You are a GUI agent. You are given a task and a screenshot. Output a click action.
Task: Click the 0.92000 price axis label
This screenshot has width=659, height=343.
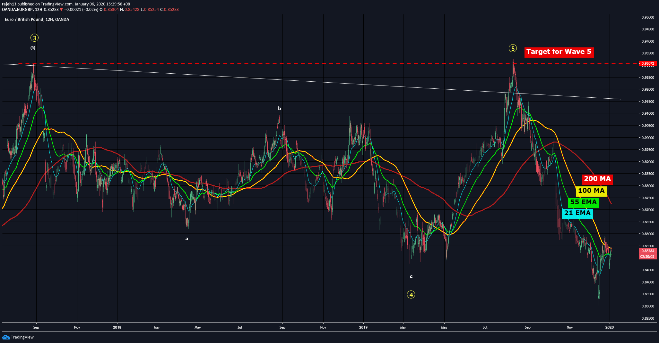(647, 89)
